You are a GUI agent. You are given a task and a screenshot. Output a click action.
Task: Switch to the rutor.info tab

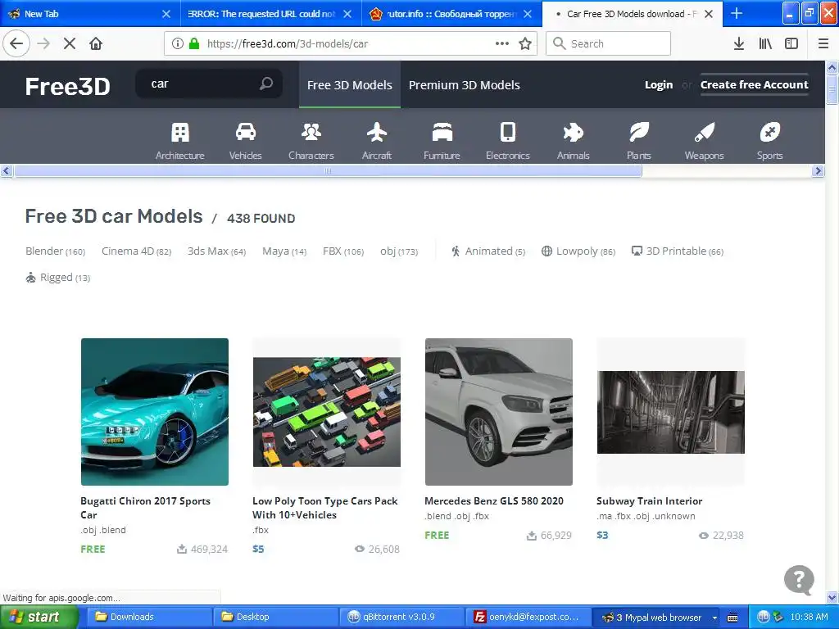pyautogui.click(x=451, y=14)
